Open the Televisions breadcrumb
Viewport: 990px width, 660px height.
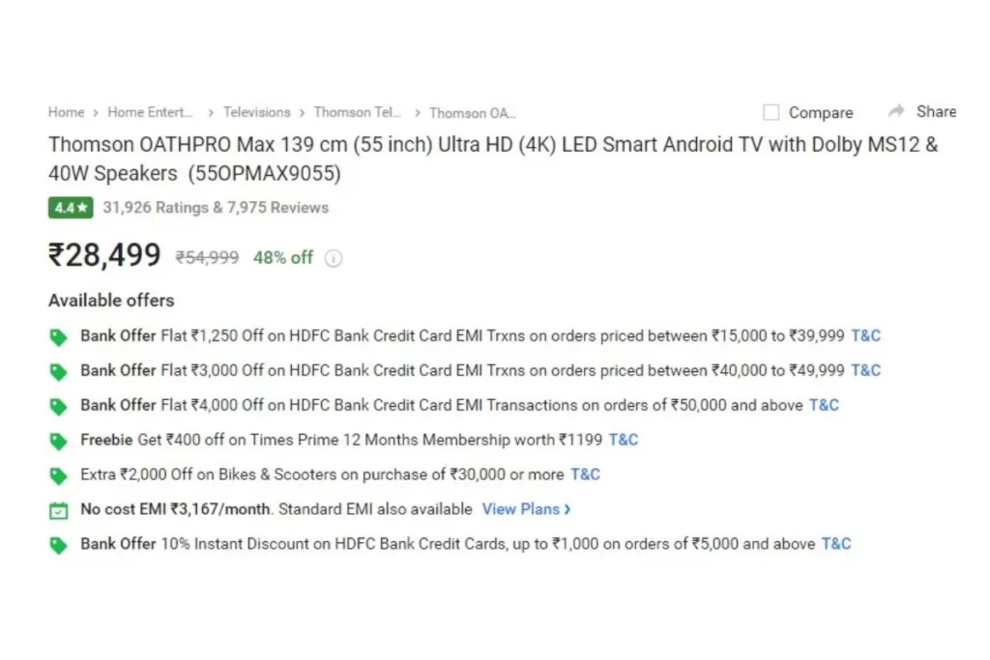point(256,112)
